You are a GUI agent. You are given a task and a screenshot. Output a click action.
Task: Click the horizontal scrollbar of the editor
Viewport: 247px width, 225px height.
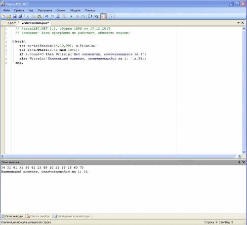coord(120,156)
